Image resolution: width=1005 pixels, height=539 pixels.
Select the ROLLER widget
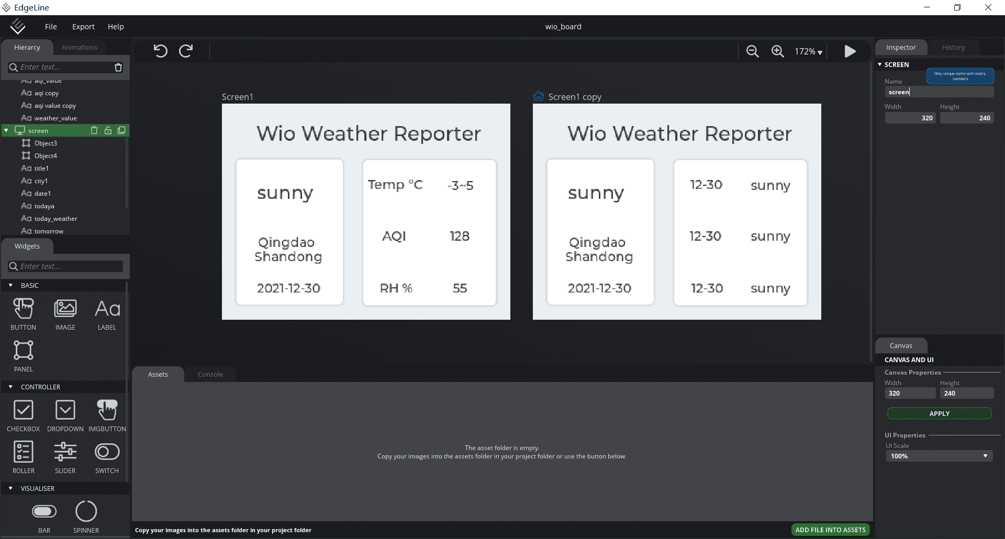[x=24, y=457]
